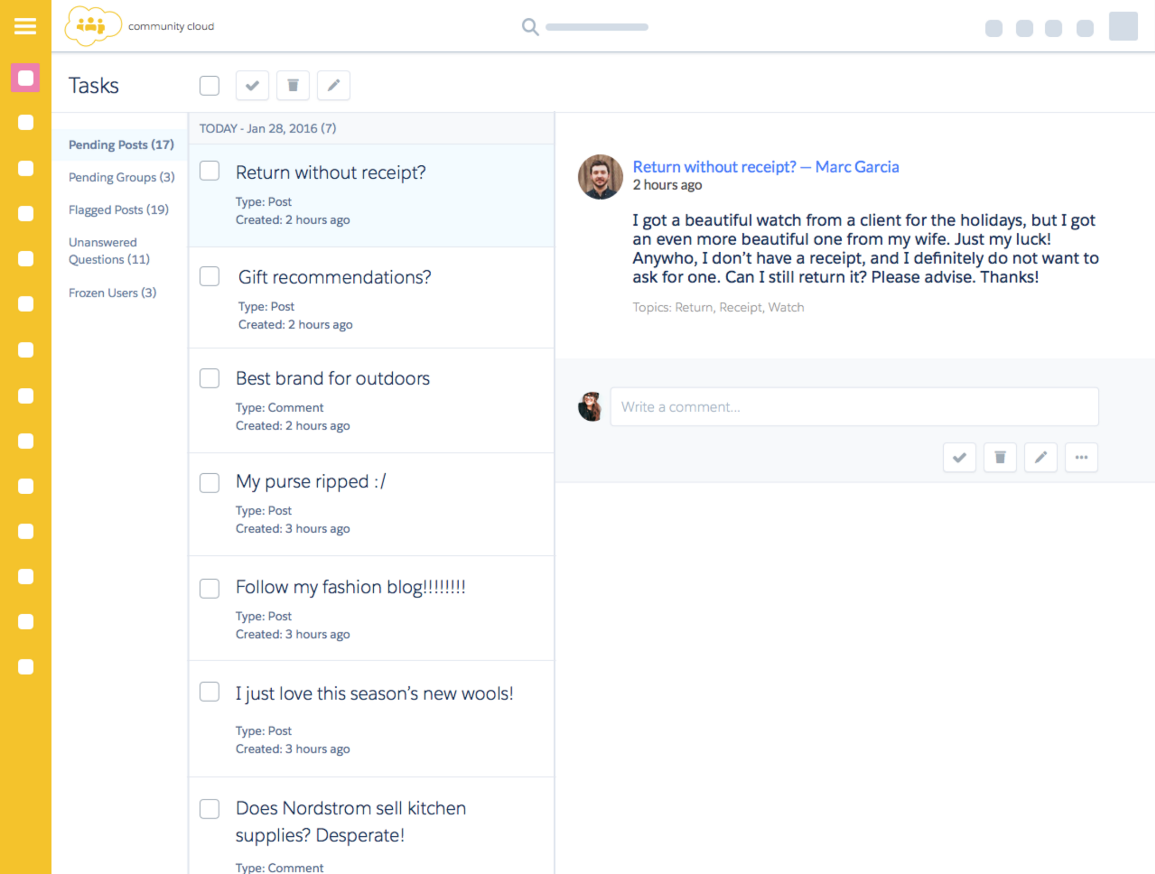Viewport: 1155px width, 874px height.
Task: Open the 'Best brand for outdoors' task
Action: (333, 379)
